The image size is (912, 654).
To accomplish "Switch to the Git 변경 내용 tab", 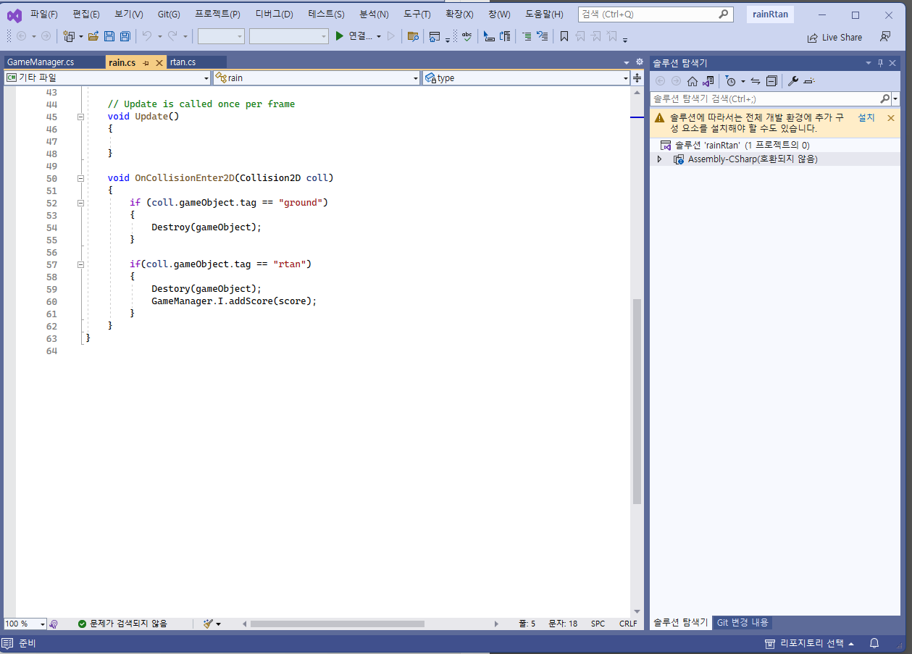I will [742, 623].
